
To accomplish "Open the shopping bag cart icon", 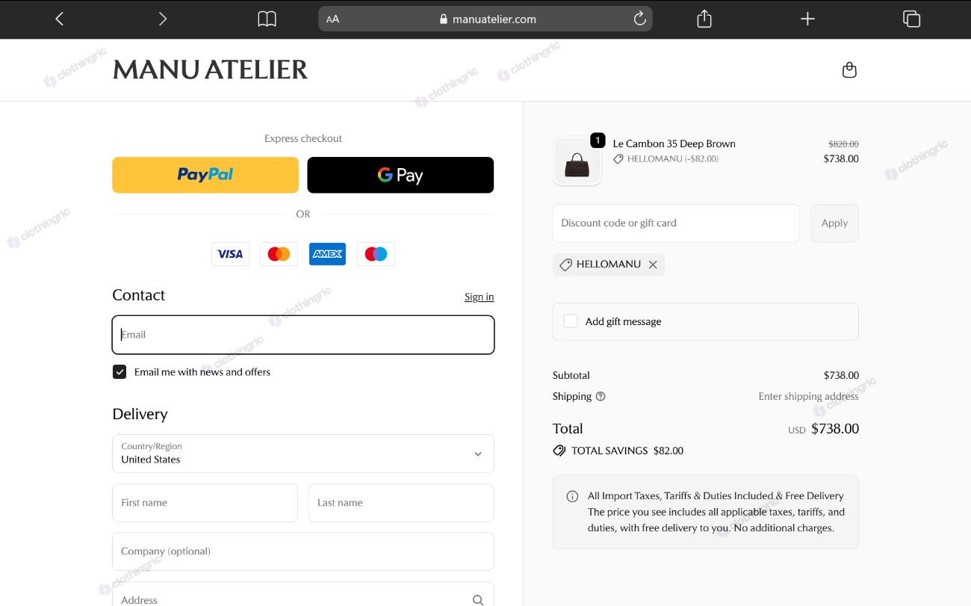I will (x=849, y=70).
